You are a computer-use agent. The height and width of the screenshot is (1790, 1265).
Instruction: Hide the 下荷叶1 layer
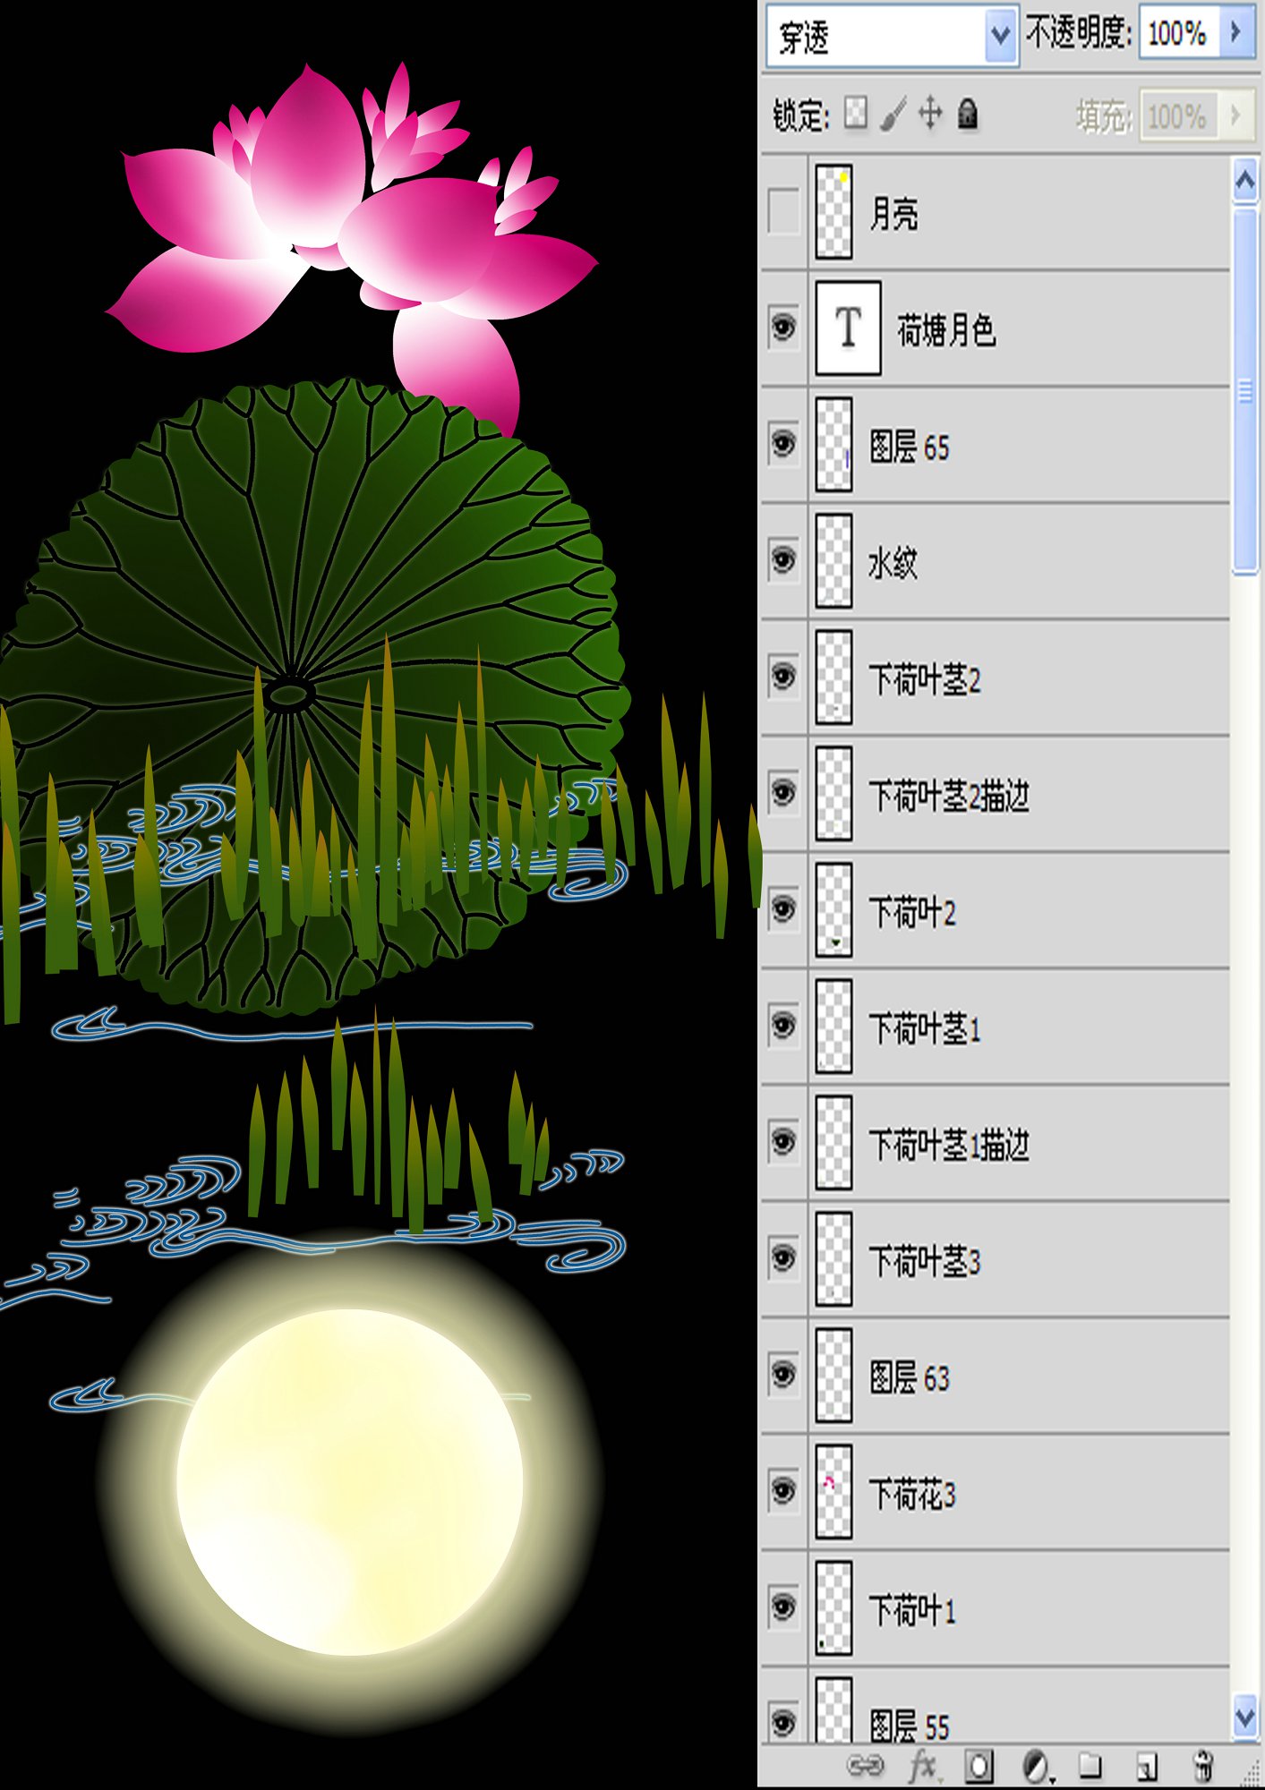(783, 1607)
